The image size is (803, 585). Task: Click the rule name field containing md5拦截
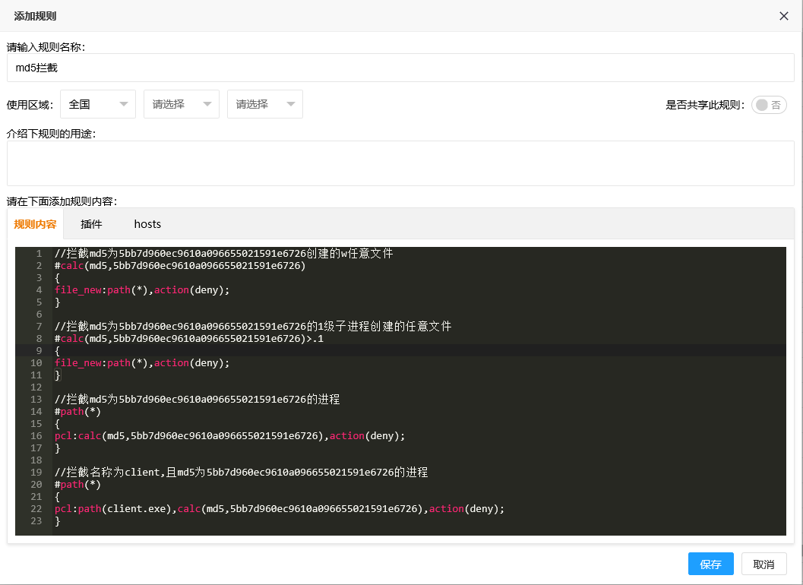[x=400, y=68]
